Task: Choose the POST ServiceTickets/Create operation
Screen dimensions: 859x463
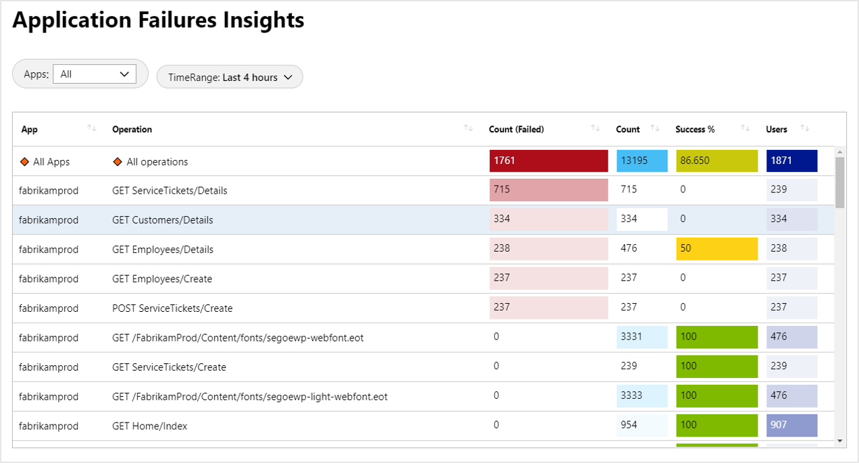Action: point(172,308)
